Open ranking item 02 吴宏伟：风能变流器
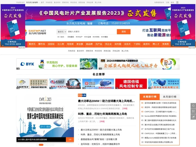The height and width of the screenshot is (147, 196). point(160,107)
